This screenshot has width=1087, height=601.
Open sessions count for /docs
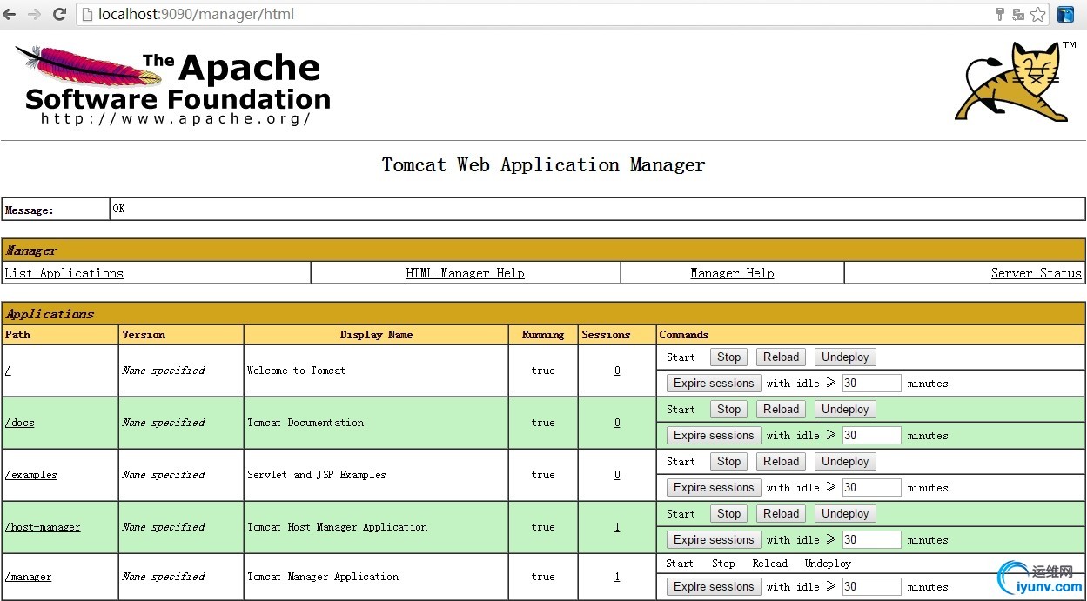(x=617, y=423)
